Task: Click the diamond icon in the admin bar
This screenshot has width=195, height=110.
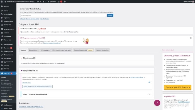Action: tap(65, 2)
